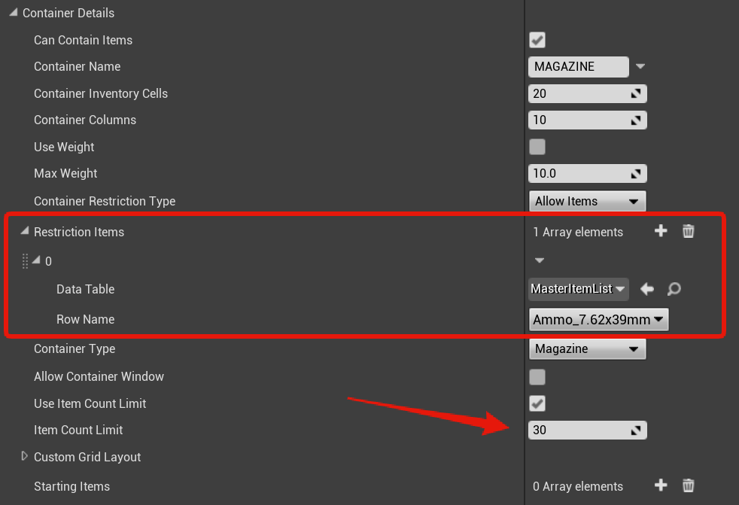Screen dimensions: 739x505
Task: Expand the Custom Grid Layout section
Action: tap(25, 456)
